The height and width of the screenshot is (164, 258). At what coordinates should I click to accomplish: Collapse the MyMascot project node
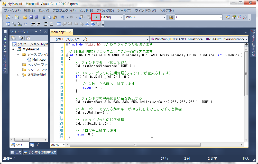13,49
